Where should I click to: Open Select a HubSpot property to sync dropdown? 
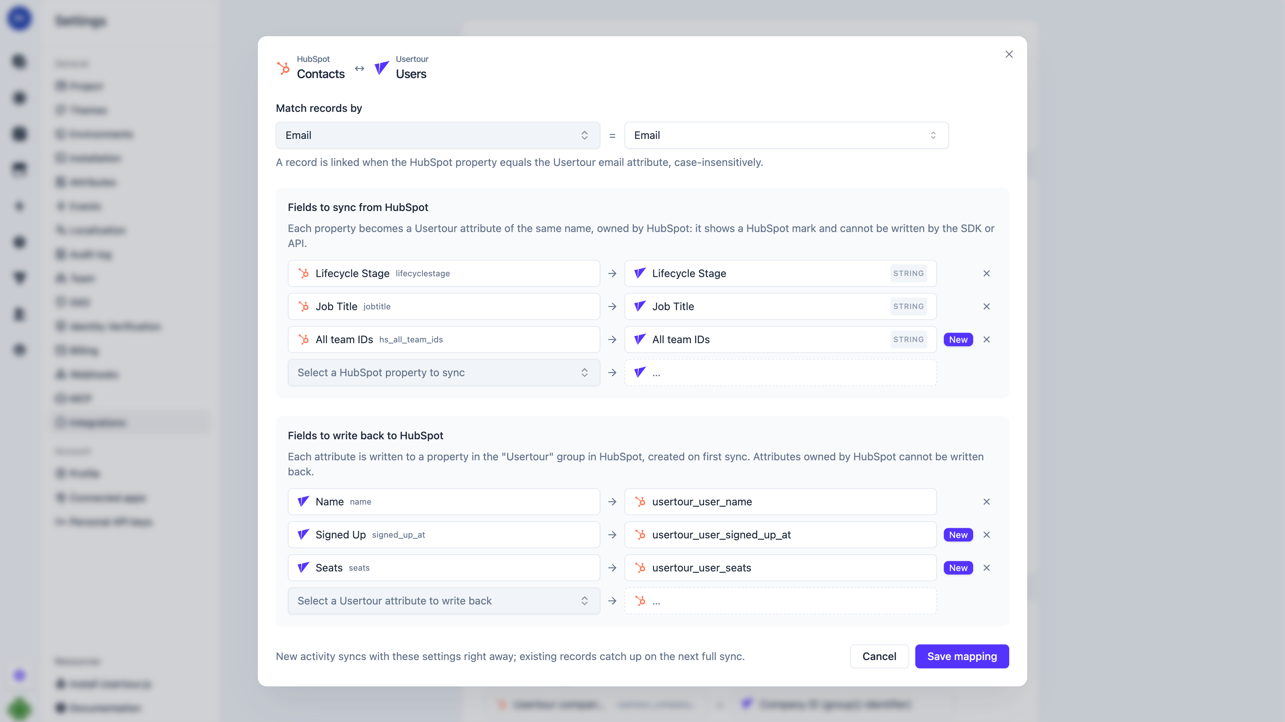[x=443, y=372]
